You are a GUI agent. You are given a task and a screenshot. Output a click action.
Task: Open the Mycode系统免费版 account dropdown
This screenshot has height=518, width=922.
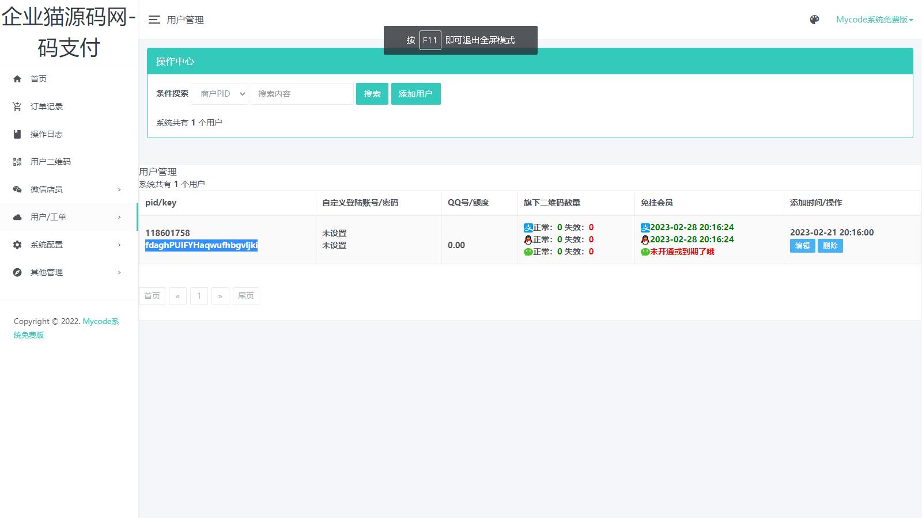(874, 20)
